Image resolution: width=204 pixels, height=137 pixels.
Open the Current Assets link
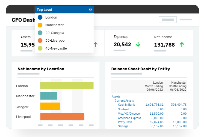[x=124, y=101]
